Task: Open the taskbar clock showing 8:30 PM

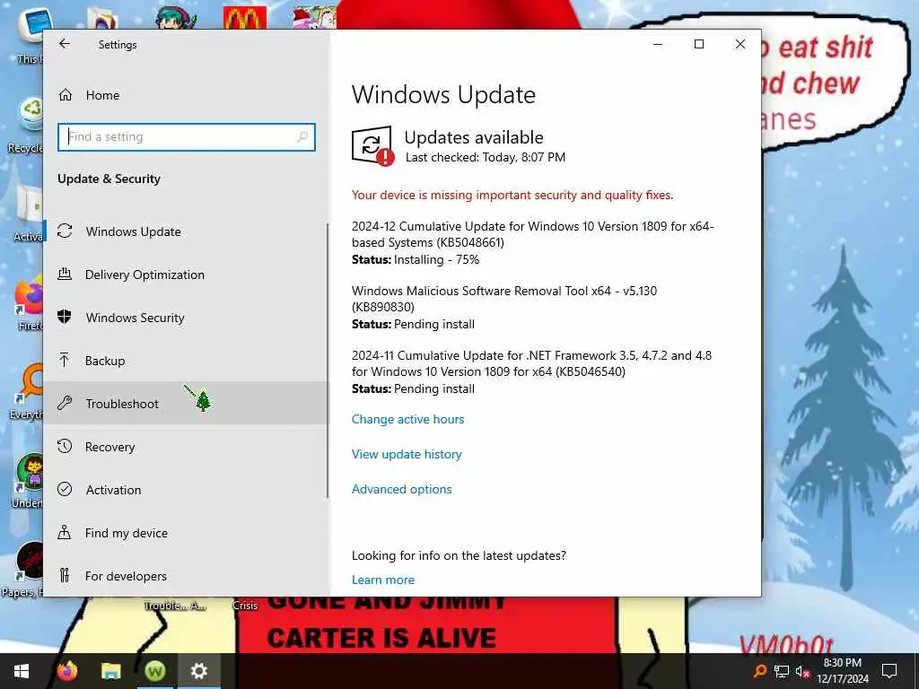Action: tap(843, 671)
